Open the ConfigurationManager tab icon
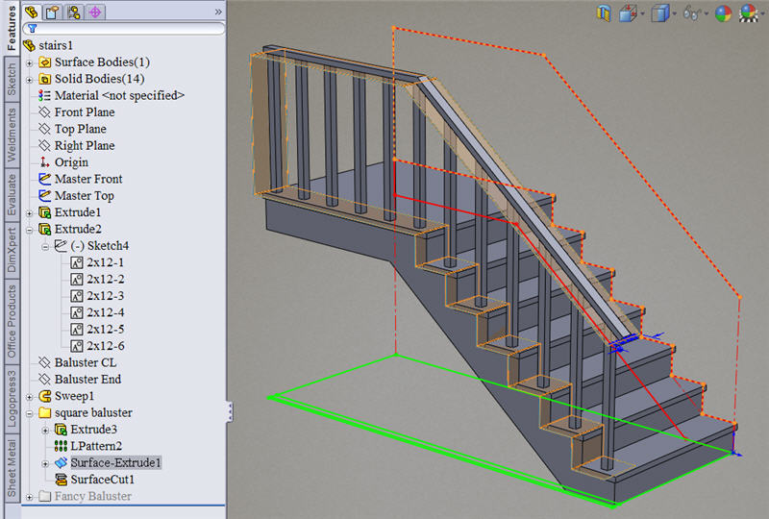Image resolution: width=769 pixels, height=519 pixels. coord(74,12)
